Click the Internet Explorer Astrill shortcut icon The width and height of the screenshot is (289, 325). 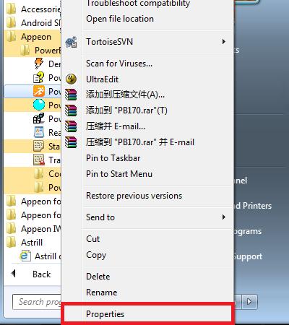pyautogui.click(x=25, y=256)
